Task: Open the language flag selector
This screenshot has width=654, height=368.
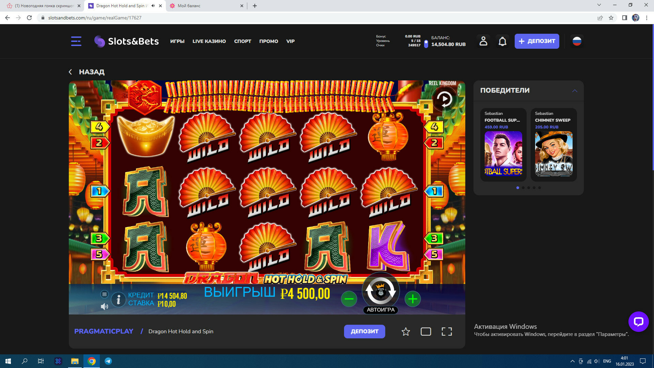Action: coord(577,41)
